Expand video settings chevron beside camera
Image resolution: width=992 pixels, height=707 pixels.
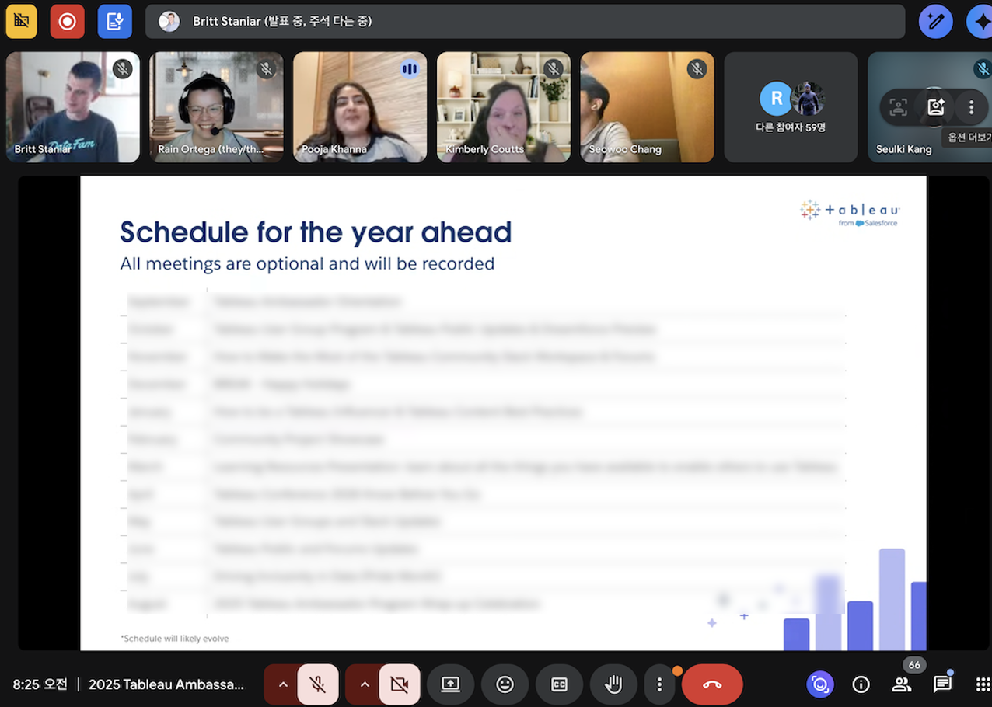[x=365, y=684]
